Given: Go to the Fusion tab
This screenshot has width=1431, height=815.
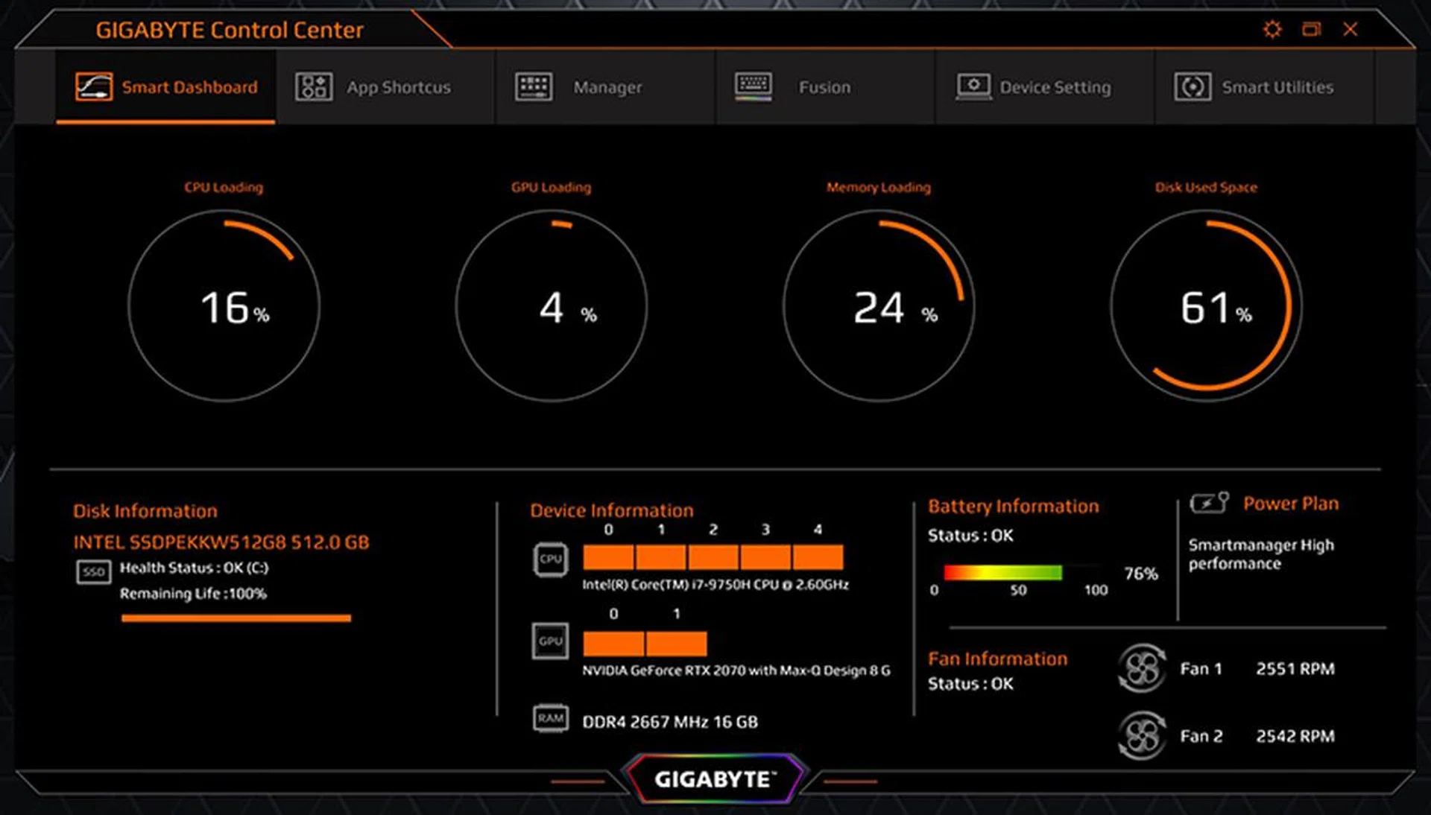Looking at the screenshot, I should click(x=793, y=87).
